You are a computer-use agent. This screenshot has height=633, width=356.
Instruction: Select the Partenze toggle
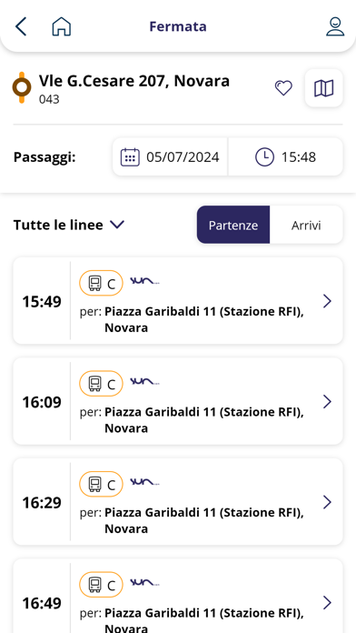[233, 225]
